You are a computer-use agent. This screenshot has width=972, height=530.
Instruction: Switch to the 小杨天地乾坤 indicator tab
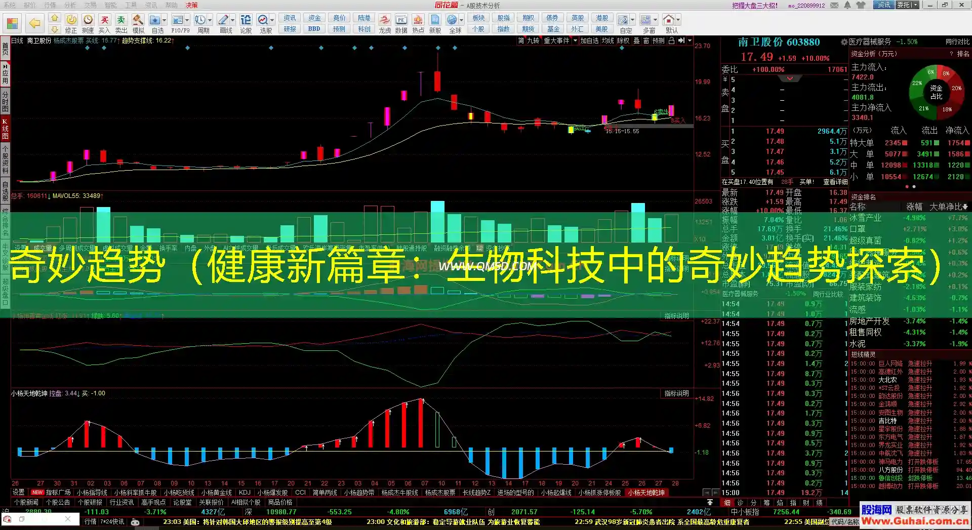[646, 493]
